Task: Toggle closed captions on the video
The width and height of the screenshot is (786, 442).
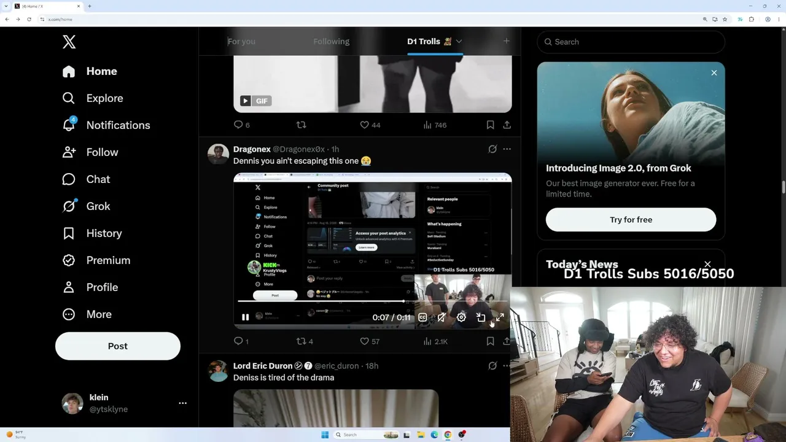Action: point(422,317)
